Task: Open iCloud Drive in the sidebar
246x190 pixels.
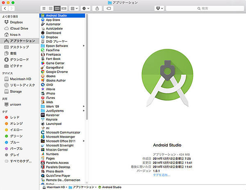Action: (19, 28)
